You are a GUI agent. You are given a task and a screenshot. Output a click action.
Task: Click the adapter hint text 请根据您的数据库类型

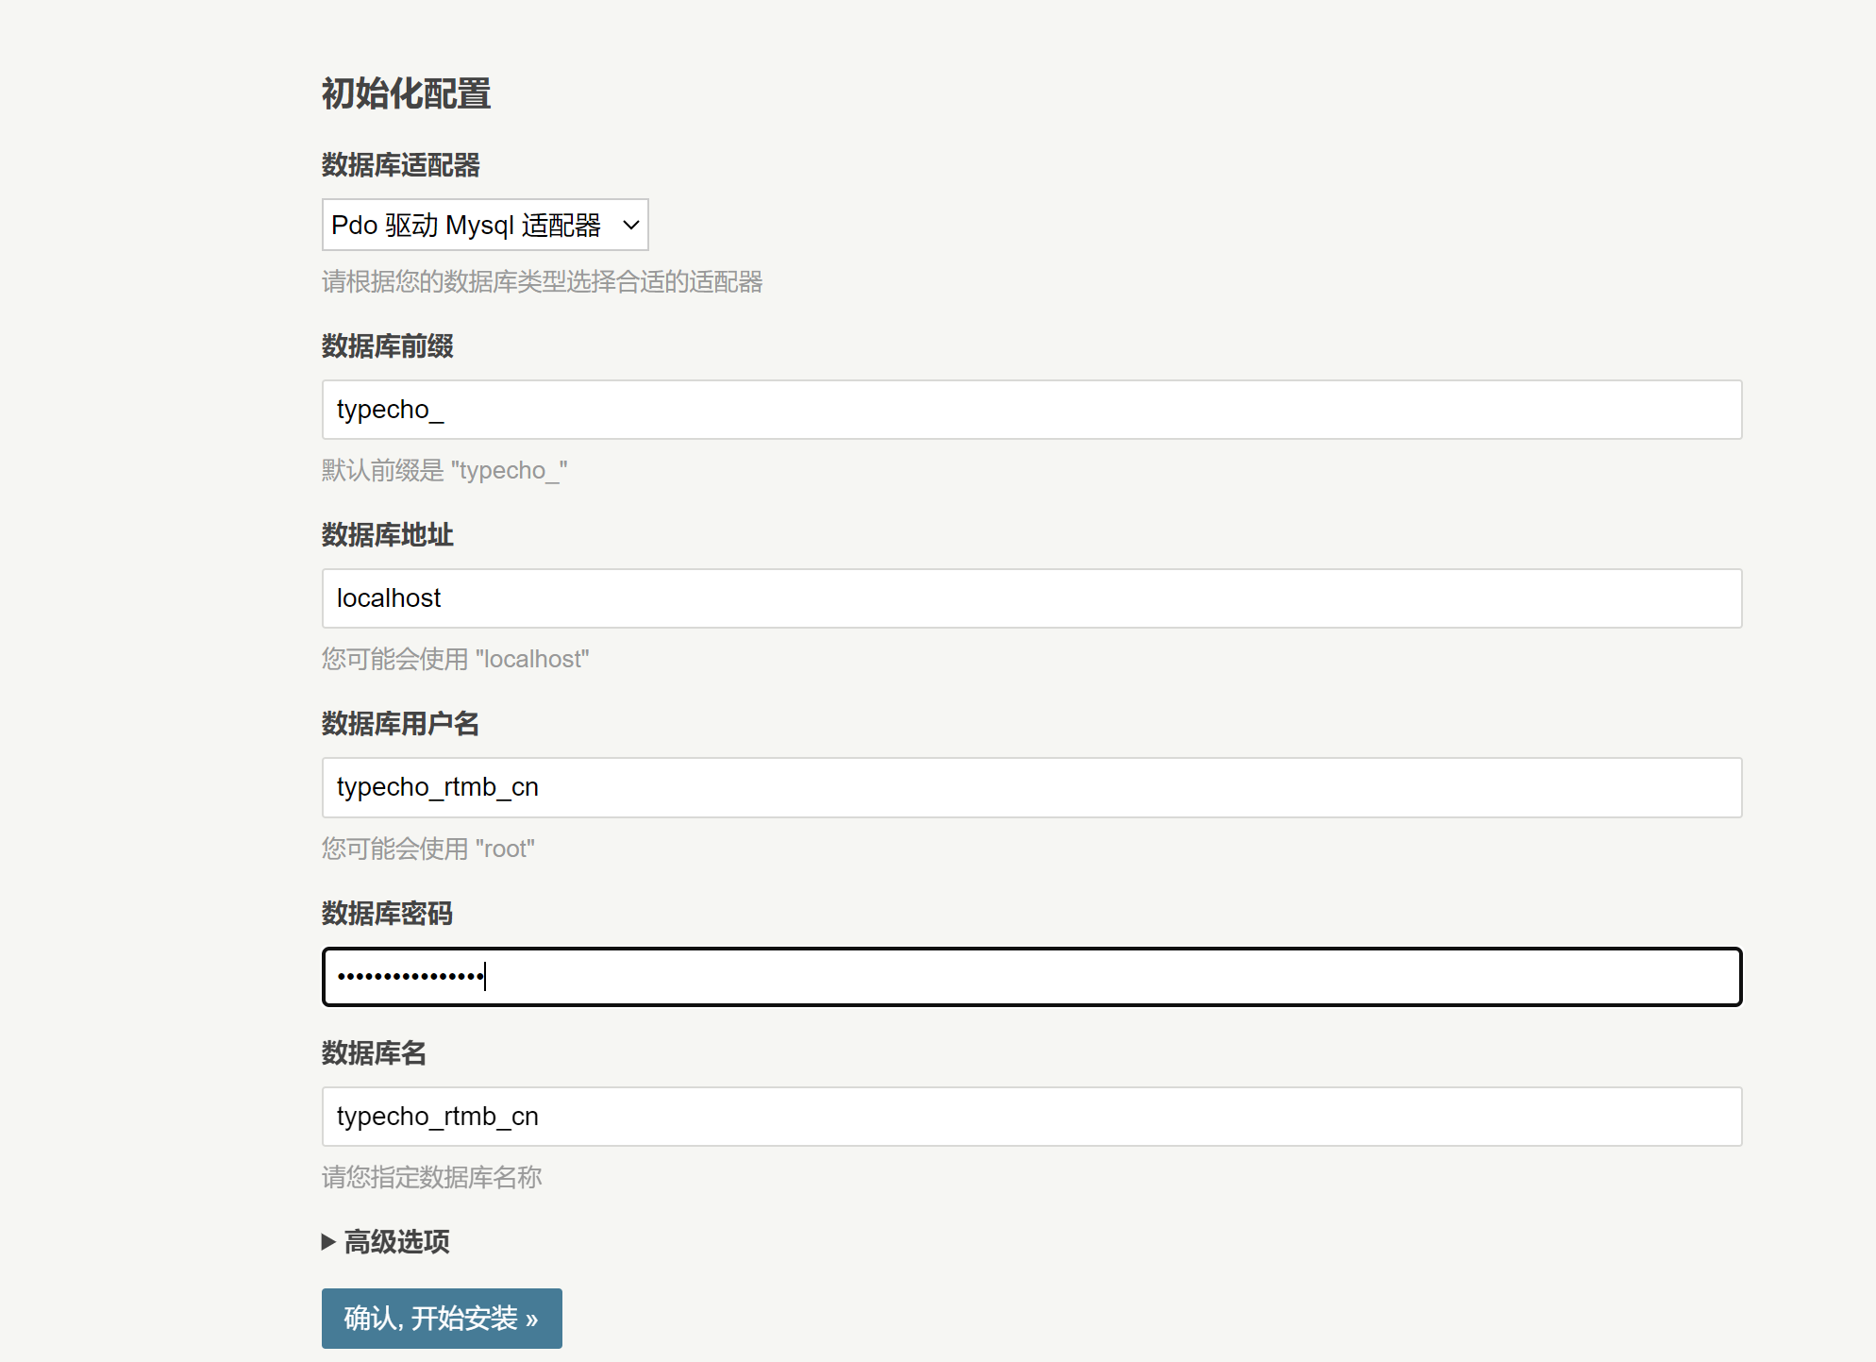[x=542, y=281]
